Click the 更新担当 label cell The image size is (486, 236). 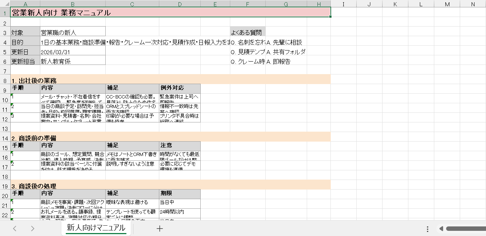click(x=25, y=60)
